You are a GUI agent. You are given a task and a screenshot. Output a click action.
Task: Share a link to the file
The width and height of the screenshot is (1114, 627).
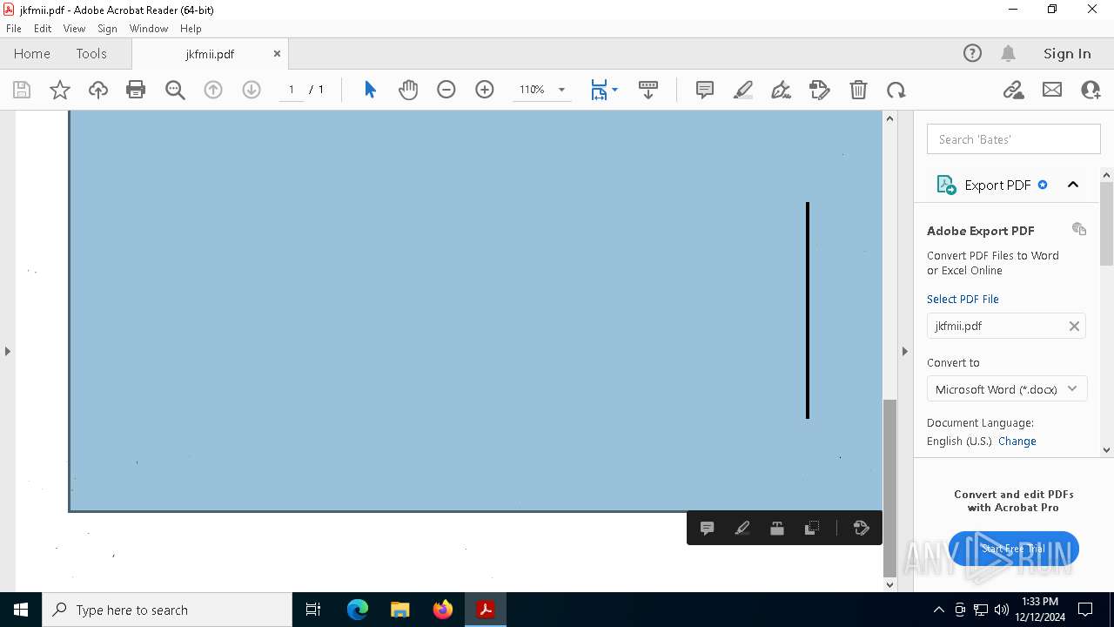click(1014, 90)
